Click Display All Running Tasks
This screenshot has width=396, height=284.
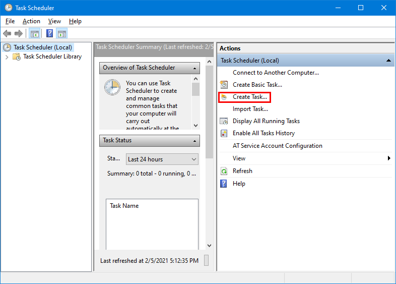pyautogui.click(x=266, y=121)
